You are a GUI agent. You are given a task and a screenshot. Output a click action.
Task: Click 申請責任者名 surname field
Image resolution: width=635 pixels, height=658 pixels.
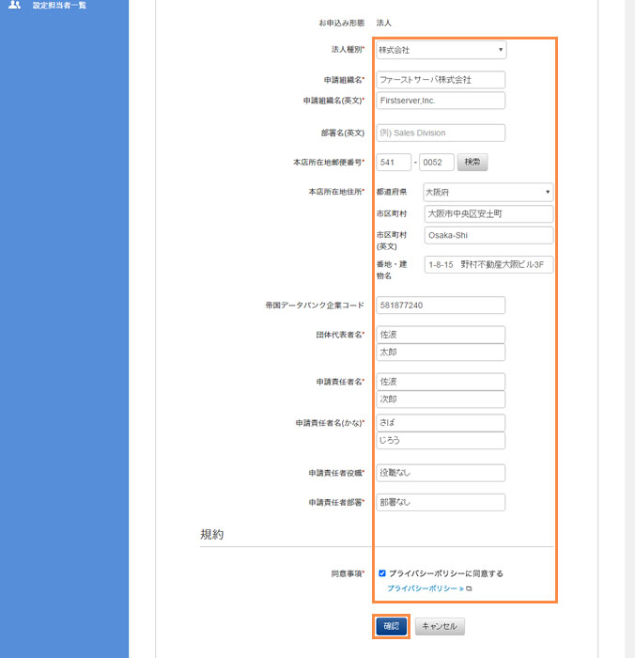[x=441, y=382]
